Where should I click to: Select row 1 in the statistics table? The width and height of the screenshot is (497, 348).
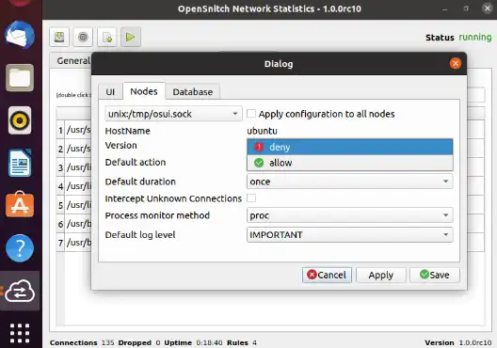click(x=60, y=130)
